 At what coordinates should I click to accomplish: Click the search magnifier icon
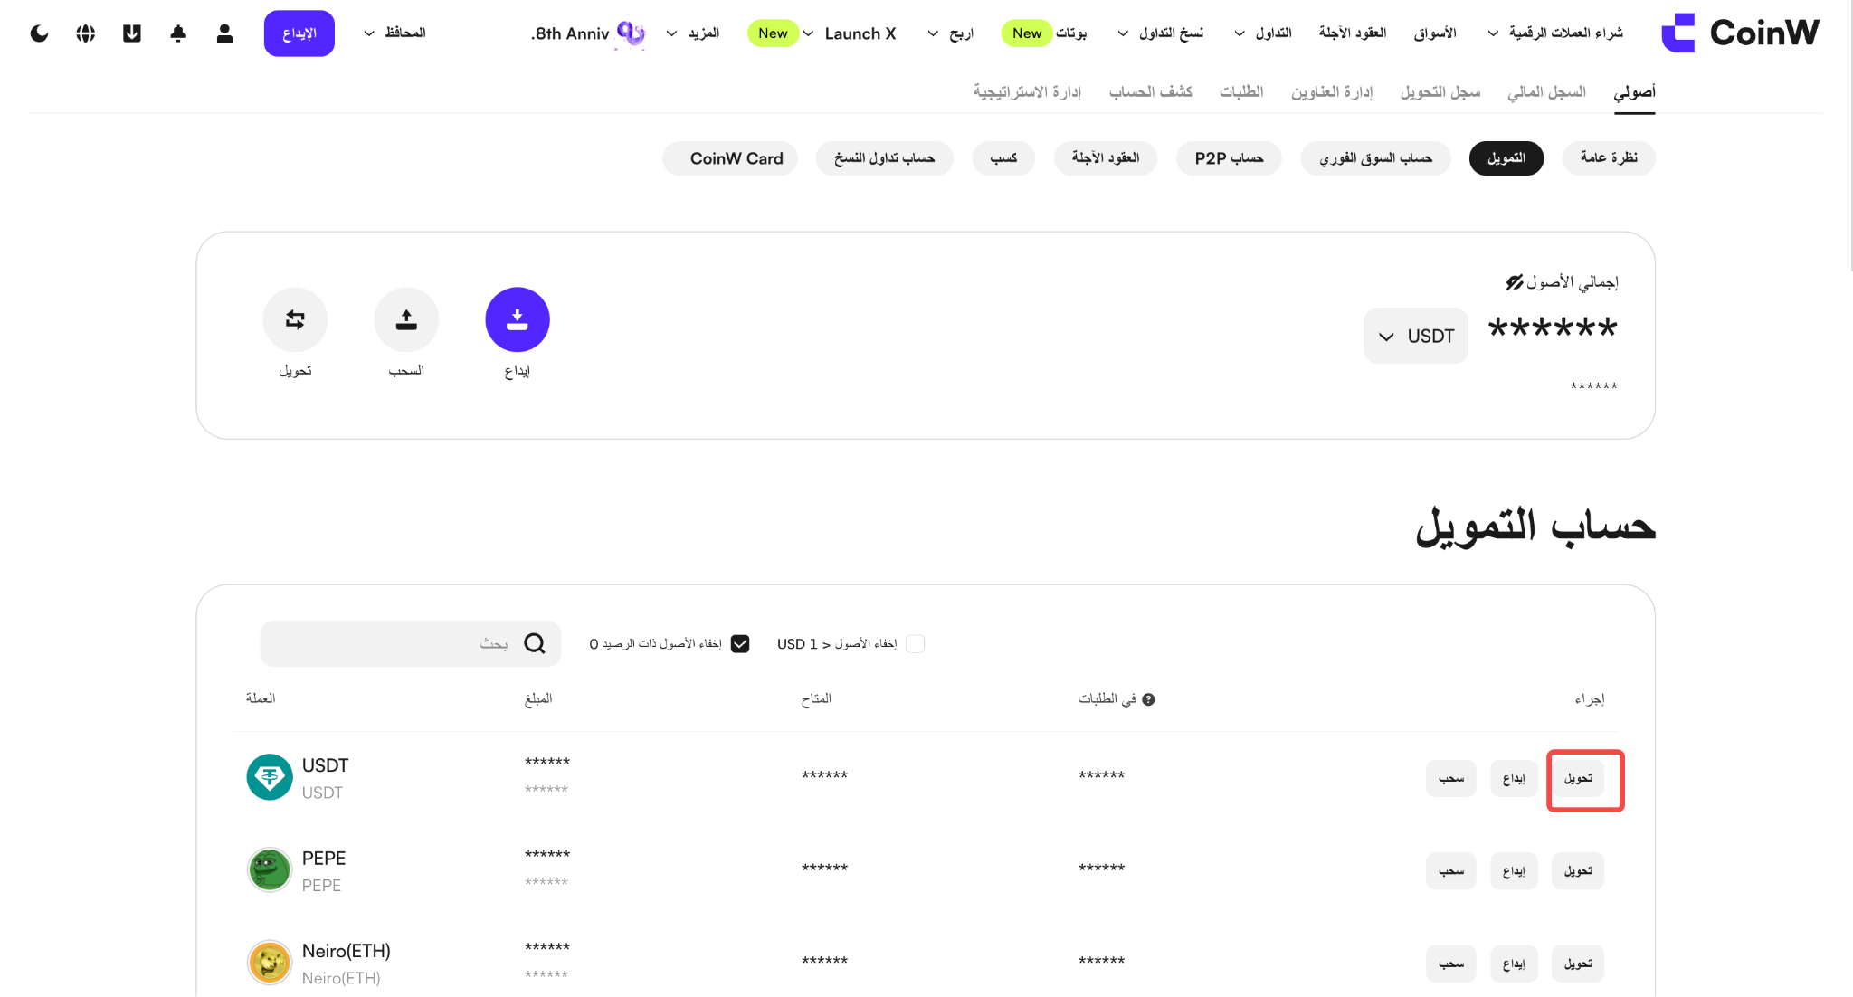535,643
